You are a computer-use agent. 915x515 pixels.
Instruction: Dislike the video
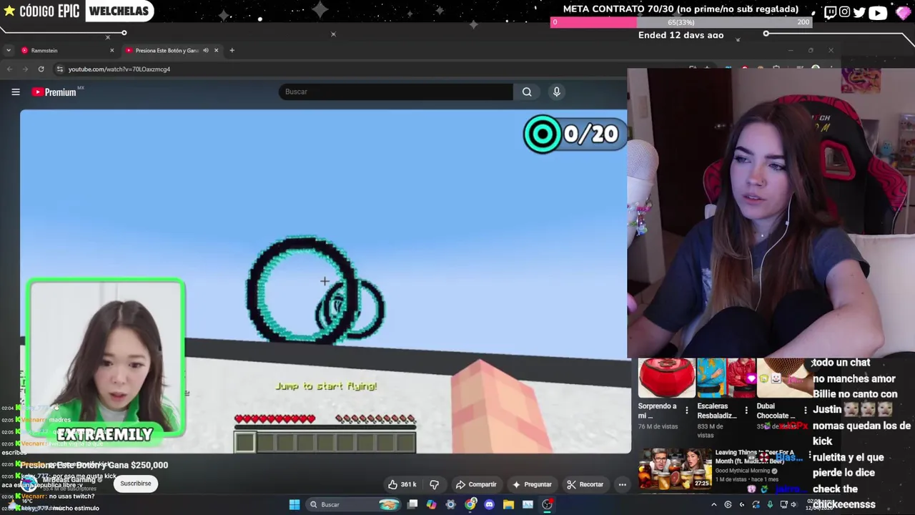tap(434, 484)
